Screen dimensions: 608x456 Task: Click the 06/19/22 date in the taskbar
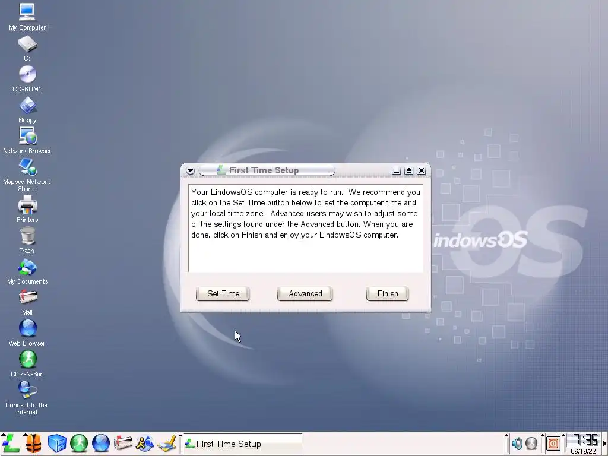tap(583, 451)
